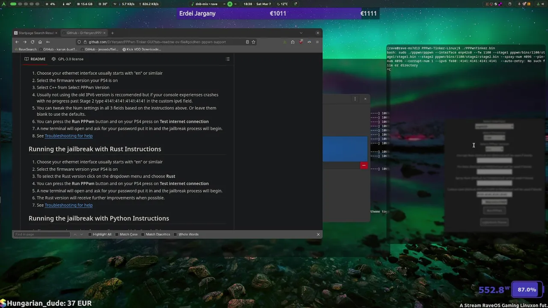
Task: Open Troubleshooting link under C++ instructions
Action: [68, 136]
